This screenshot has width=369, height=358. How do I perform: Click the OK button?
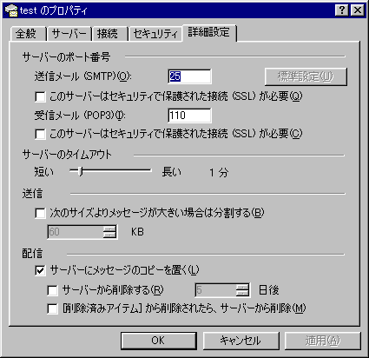coord(159,341)
